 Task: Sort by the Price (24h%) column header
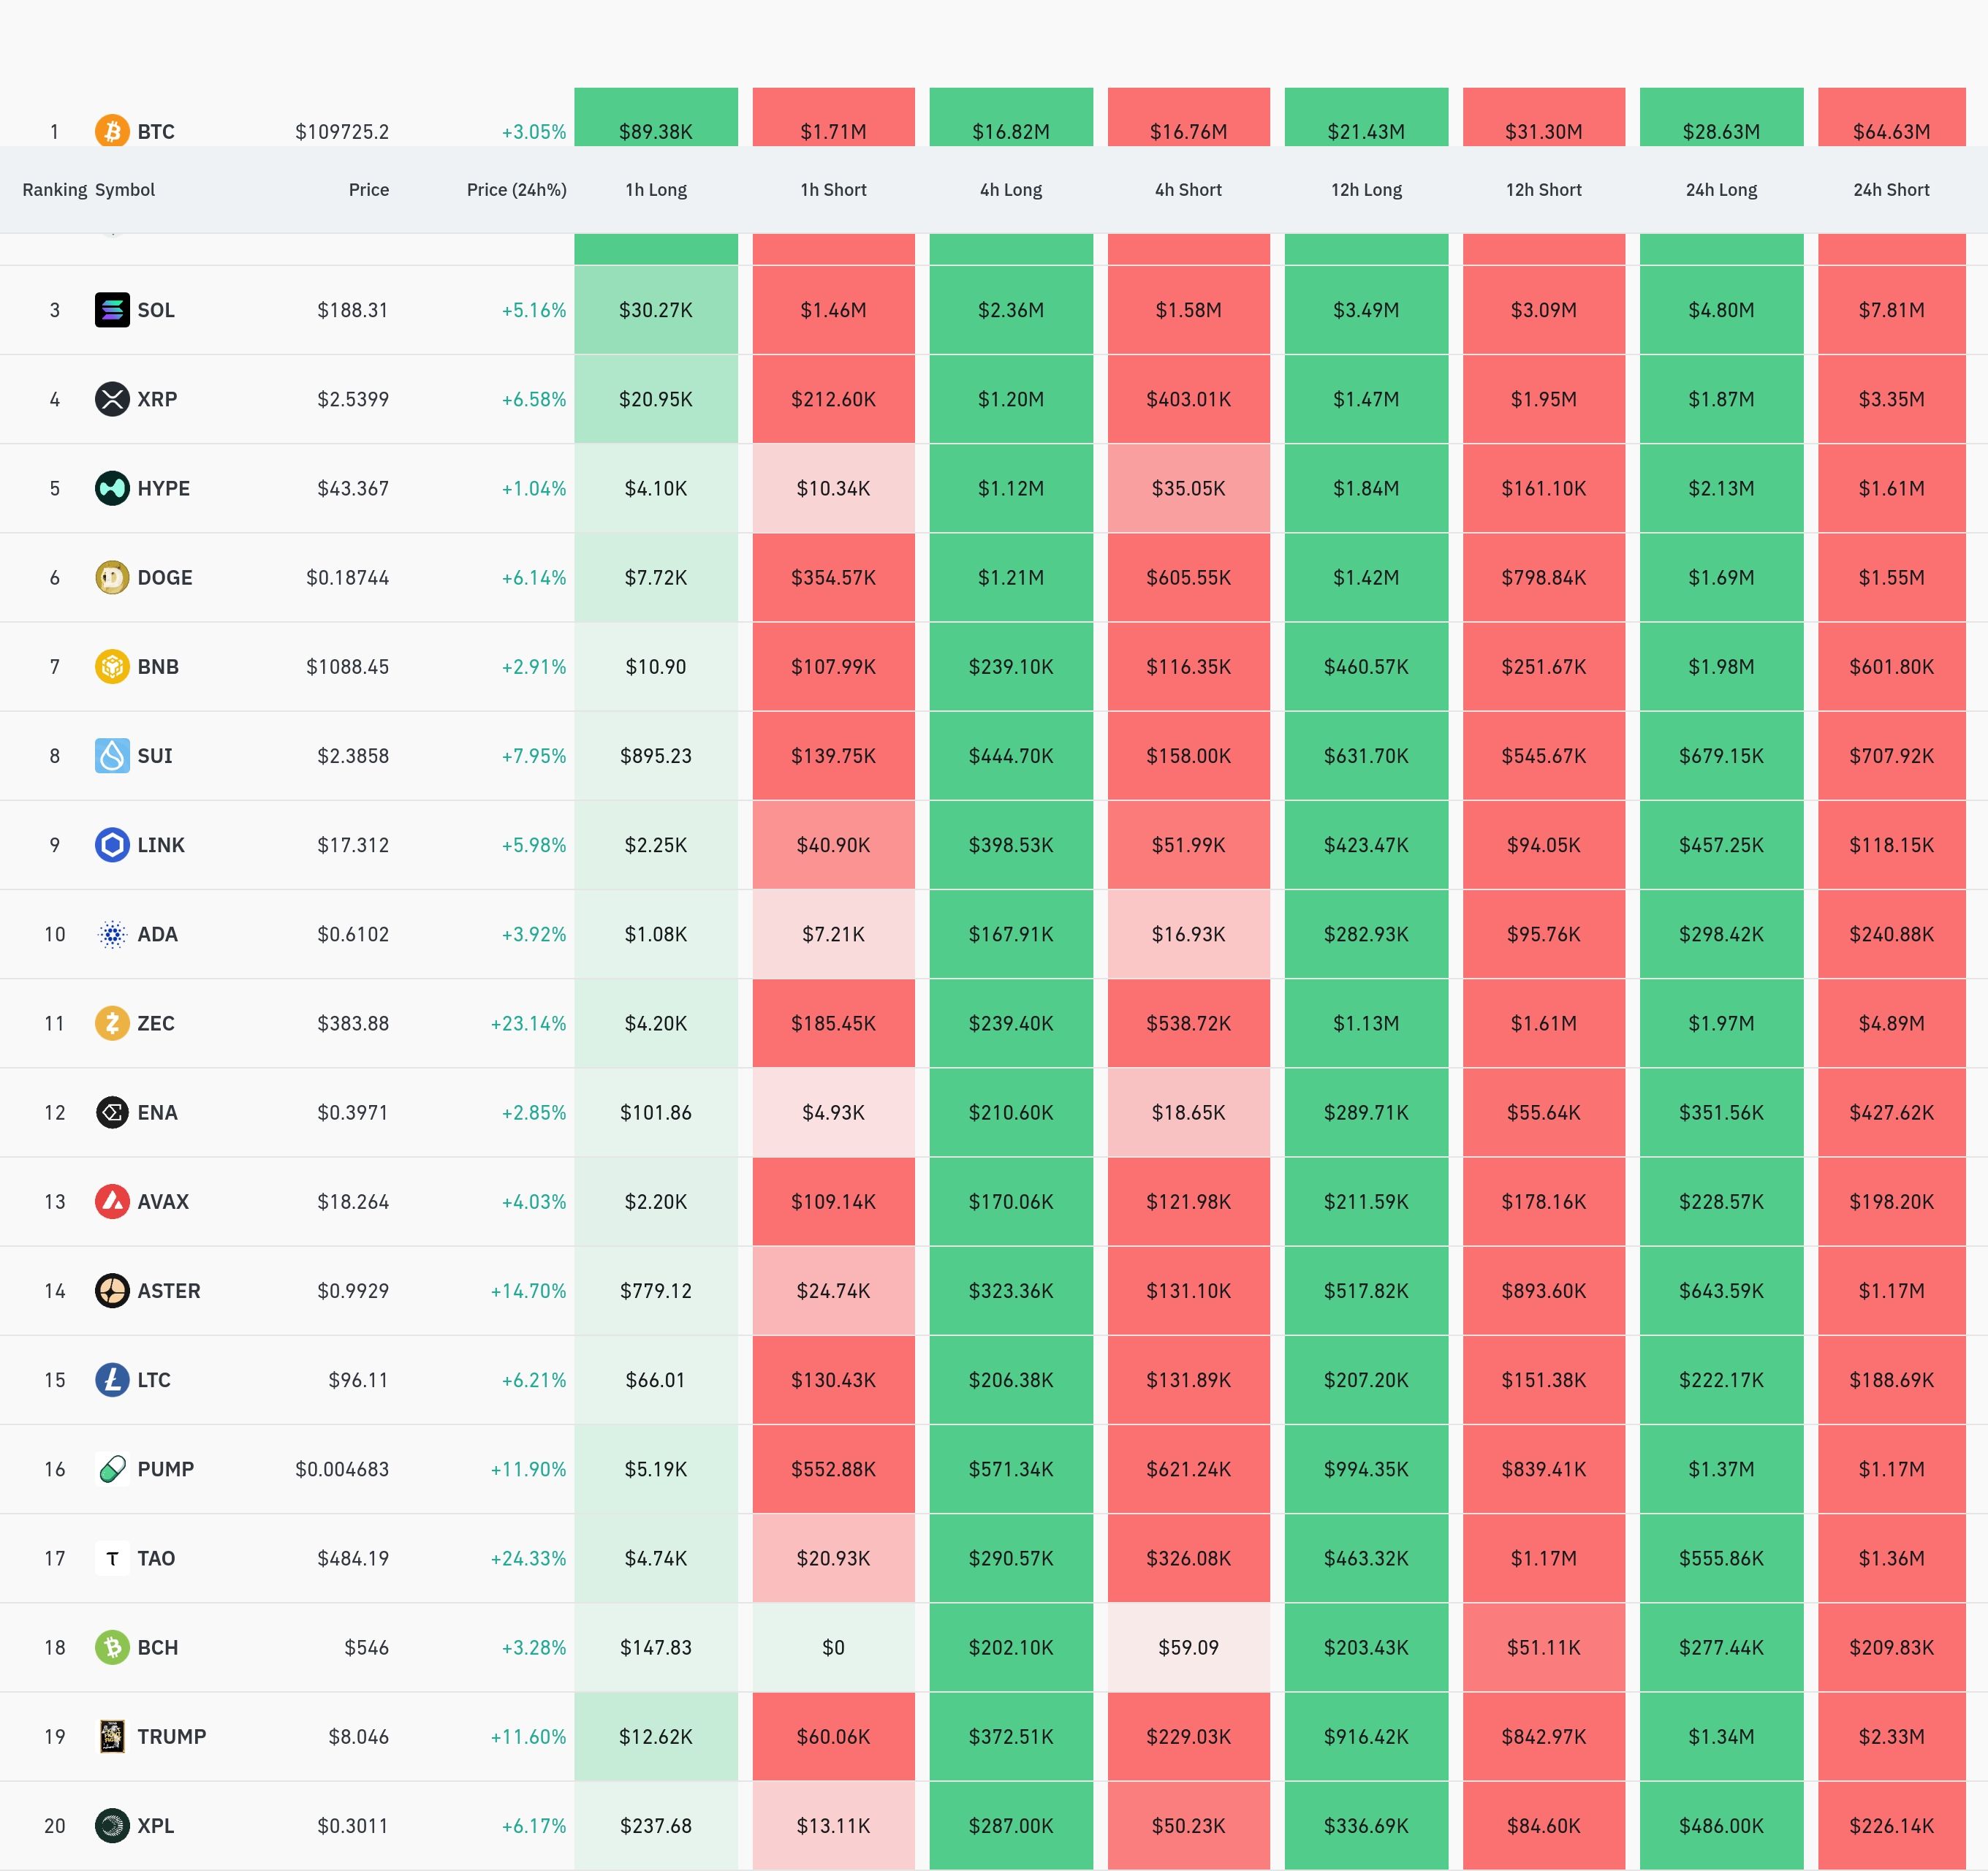tap(516, 190)
